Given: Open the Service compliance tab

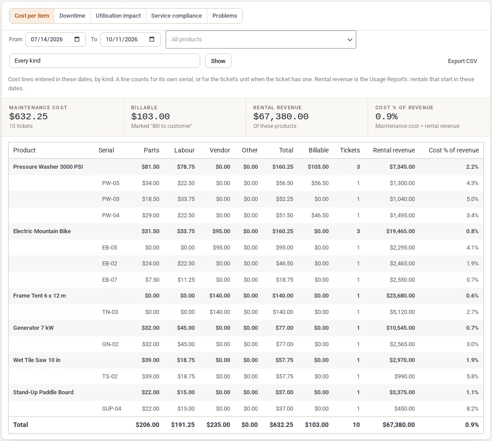Looking at the screenshot, I should pyautogui.click(x=177, y=16).
